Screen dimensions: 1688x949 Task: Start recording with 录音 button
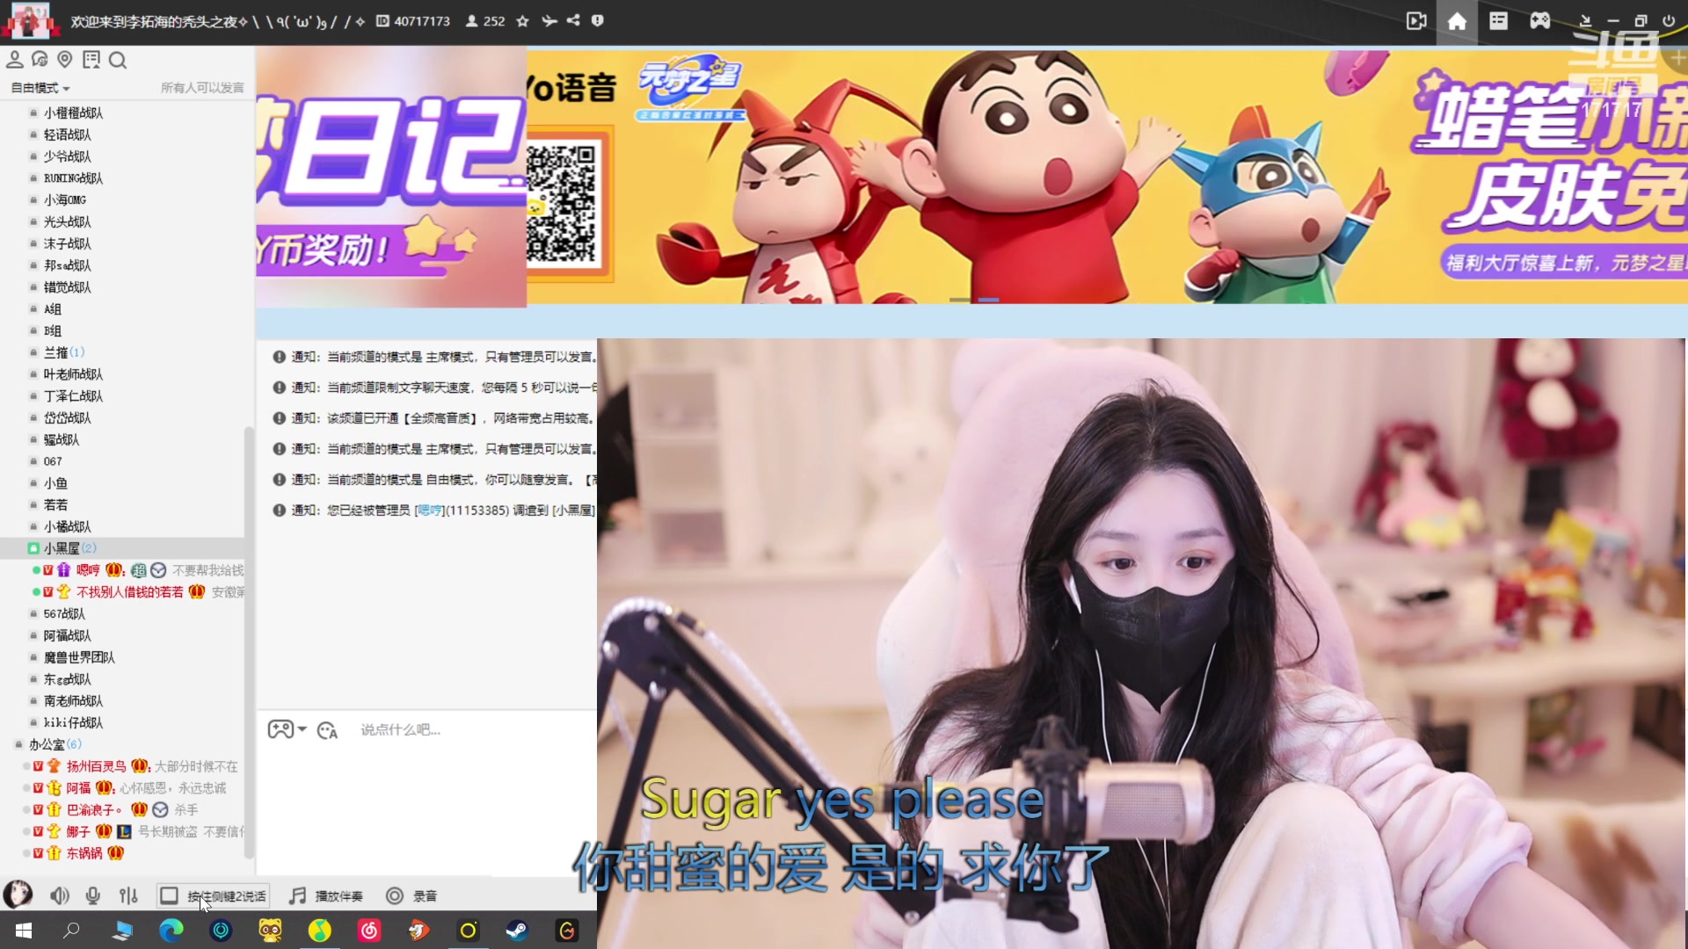(x=413, y=895)
